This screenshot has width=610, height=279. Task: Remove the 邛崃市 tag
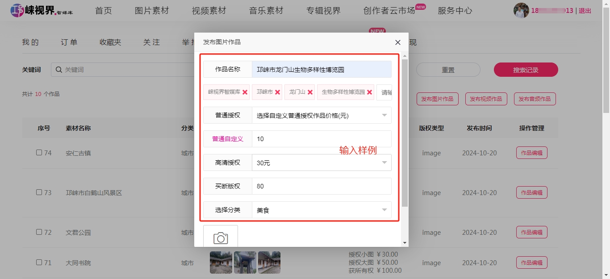(277, 92)
